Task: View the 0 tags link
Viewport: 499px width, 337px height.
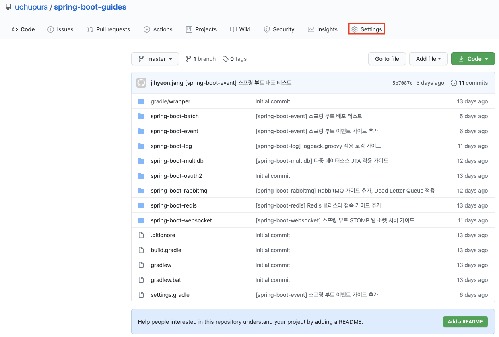Action: point(235,59)
